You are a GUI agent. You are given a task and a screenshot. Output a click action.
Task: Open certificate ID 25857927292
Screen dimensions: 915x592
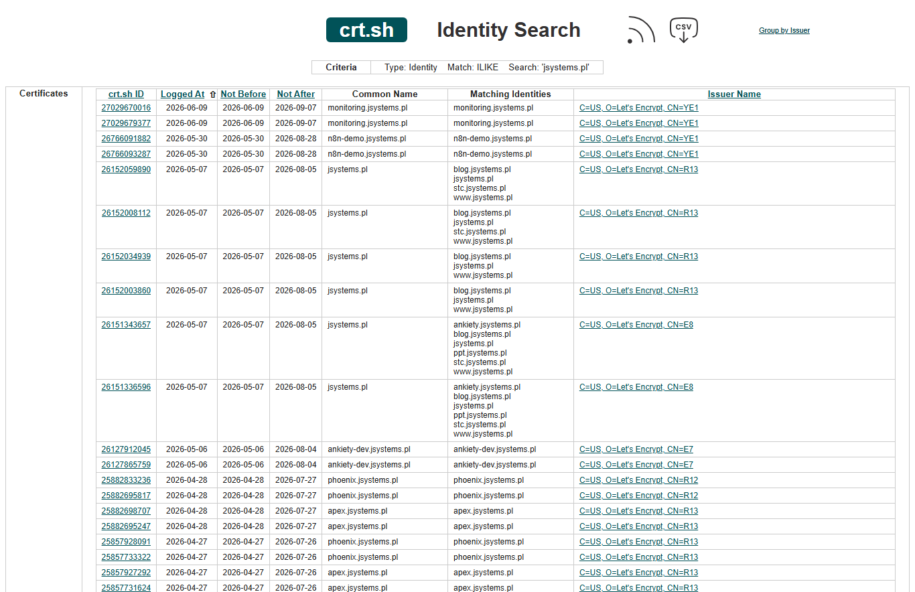126,573
